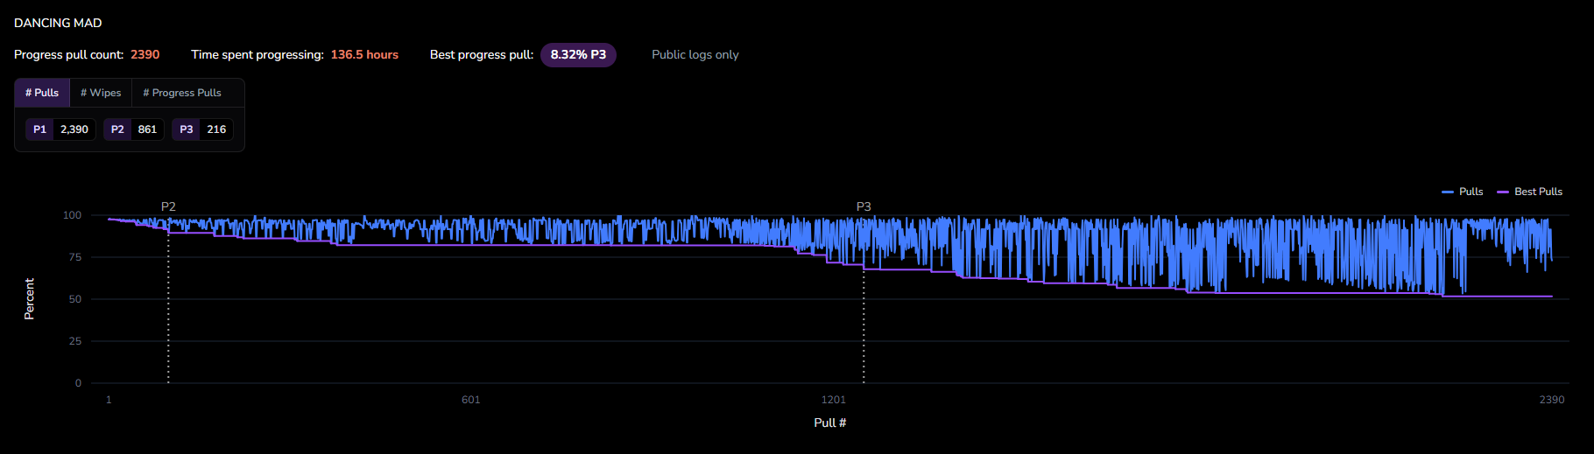
Task: Click the purple Best Pulls legend marker
Action: 1503,192
